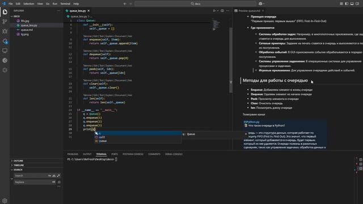Open the Edit menu
The width and height of the screenshot is (363, 204).
[x=18, y=4]
